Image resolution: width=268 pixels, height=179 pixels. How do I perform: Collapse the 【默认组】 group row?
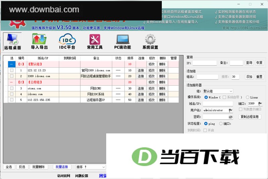click(x=11, y=64)
